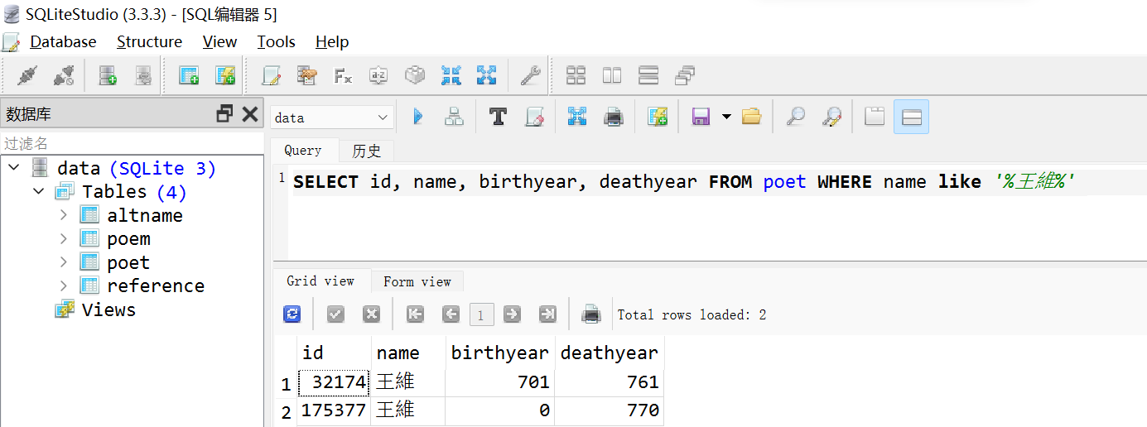The width and height of the screenshot is (1147, 427).
Task: Close the 数据库 panel
Action: point(250,114)
